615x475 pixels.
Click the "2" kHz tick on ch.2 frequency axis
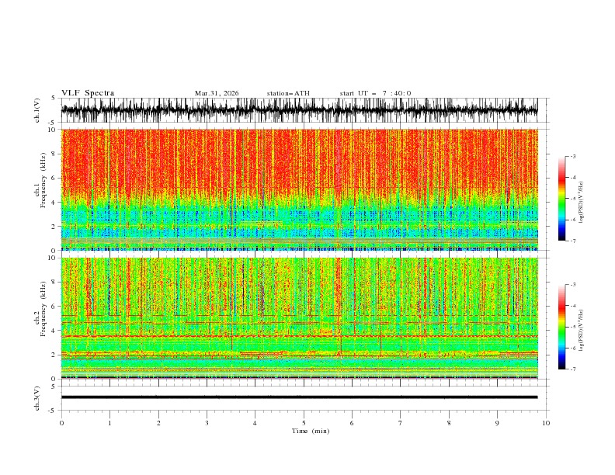click(55, 355)
